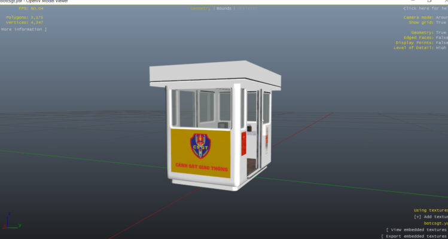Switch to the Geometry tab

click(x=200, y=8)
